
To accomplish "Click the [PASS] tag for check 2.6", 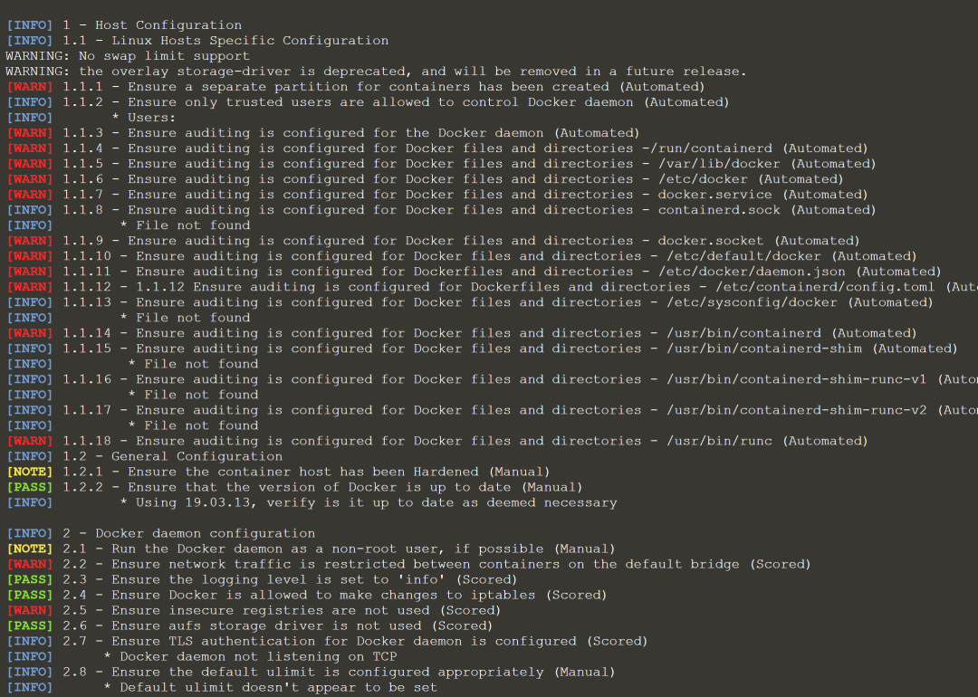I will coord(30,625).
